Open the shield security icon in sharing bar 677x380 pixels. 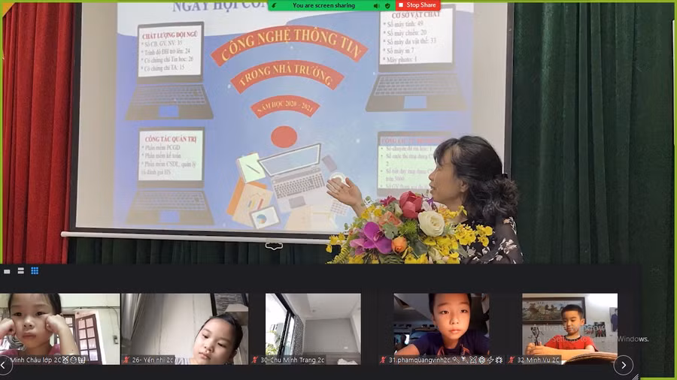coord(387,5)
